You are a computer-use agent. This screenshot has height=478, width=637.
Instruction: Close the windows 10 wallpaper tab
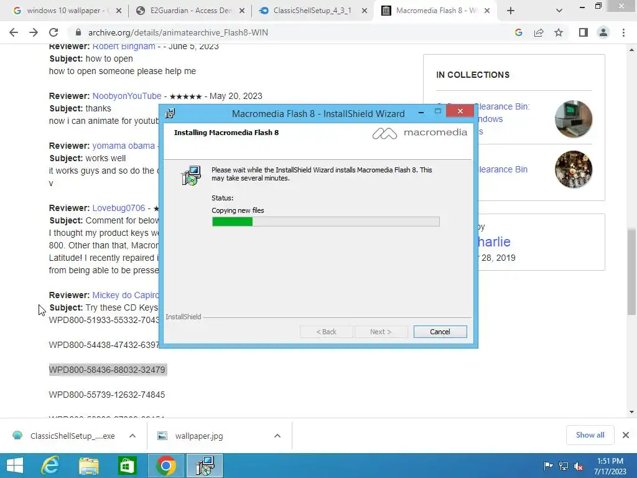tap(119, 11)
